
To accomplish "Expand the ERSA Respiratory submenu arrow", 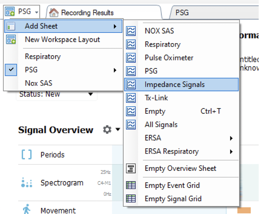I will (231, 151).
